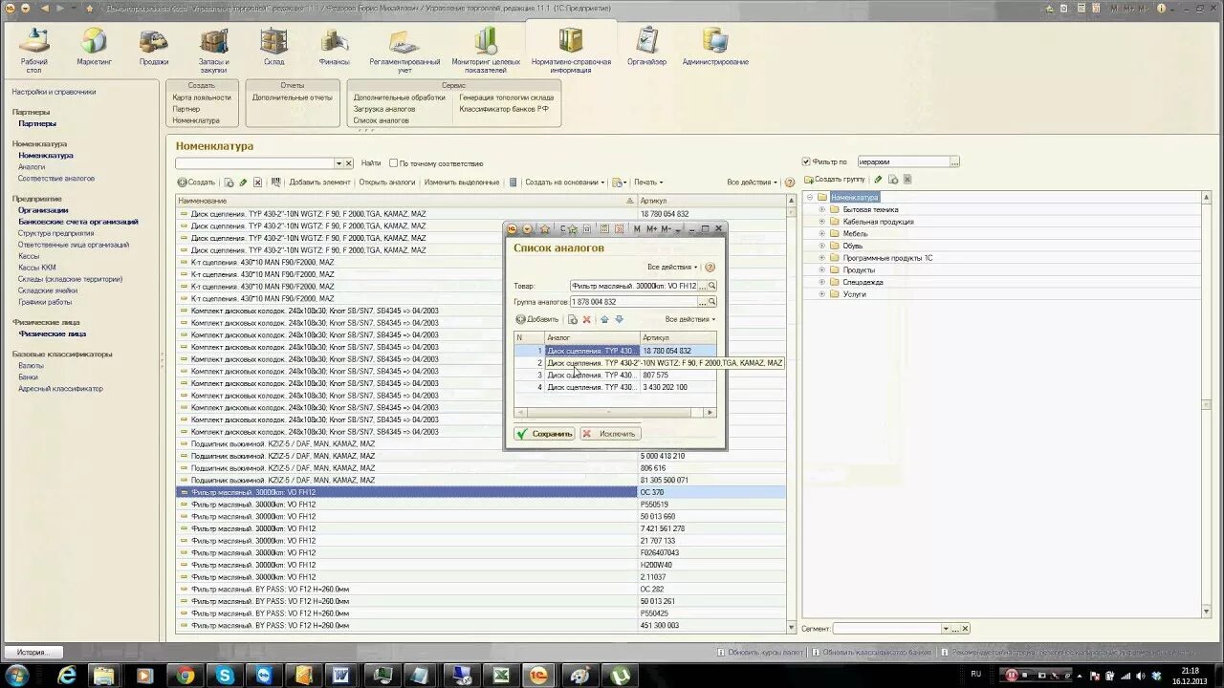This screenshot has height=688, width=1224.
Task: Open Нормативно-справочная информация tab
Action: point(571,49)
